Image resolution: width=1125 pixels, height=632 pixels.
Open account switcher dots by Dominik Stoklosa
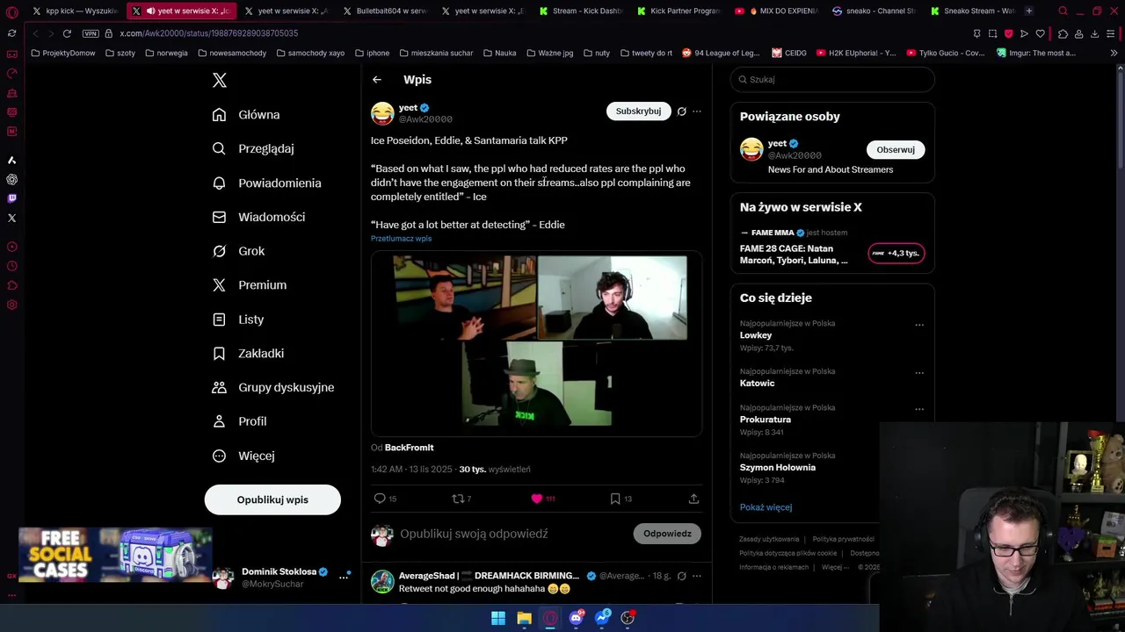pyautogui.click(x=344, y=577)
